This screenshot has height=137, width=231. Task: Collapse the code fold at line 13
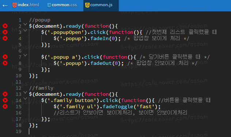point(25,92)
